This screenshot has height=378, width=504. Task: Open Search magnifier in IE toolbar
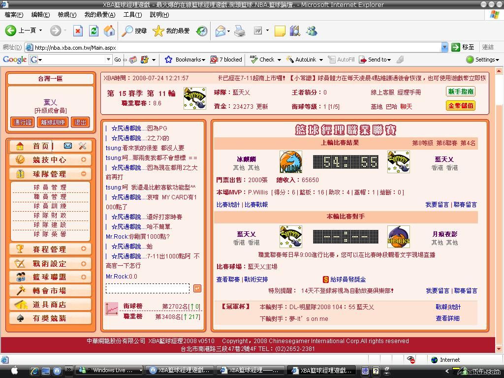point(127,31)
